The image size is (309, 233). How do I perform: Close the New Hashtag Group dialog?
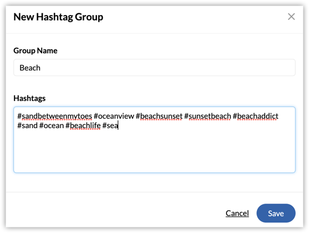[291, 17]
